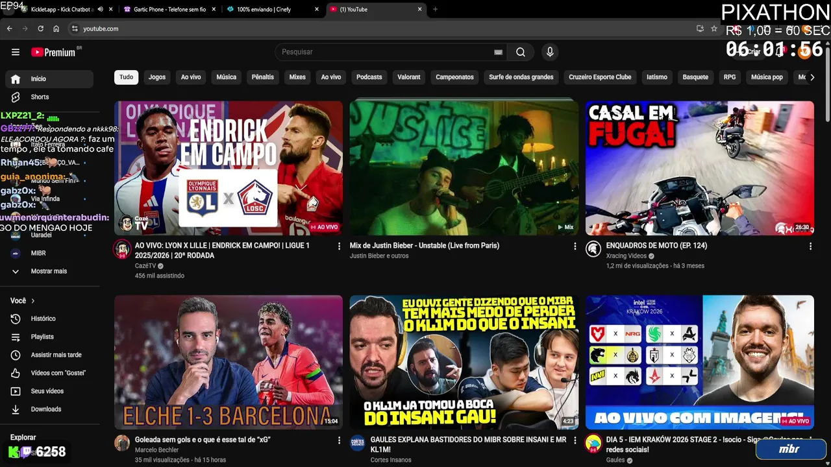
Task: Open options menu for Lyon x Lille video
Action: coord(339,246)
